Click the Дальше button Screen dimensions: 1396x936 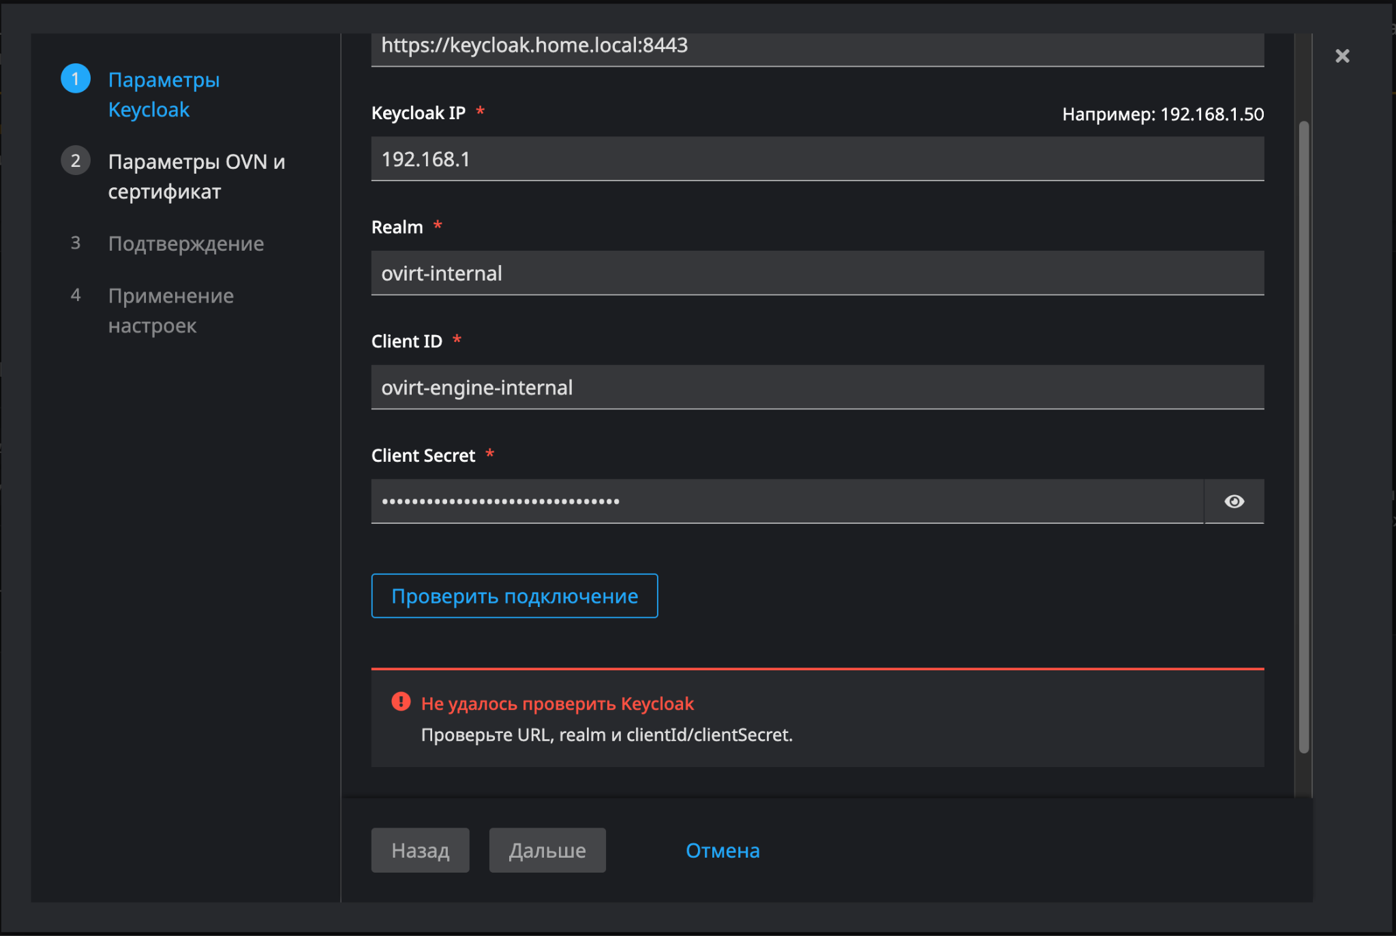click(547, 850)
